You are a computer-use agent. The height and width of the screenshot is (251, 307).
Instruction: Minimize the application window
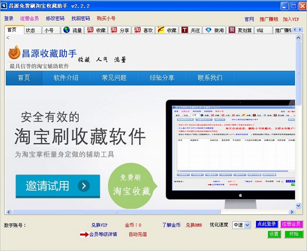coord(285,6)
